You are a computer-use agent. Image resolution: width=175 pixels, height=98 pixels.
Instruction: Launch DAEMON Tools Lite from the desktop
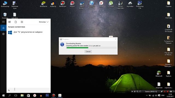coord(92,5)
